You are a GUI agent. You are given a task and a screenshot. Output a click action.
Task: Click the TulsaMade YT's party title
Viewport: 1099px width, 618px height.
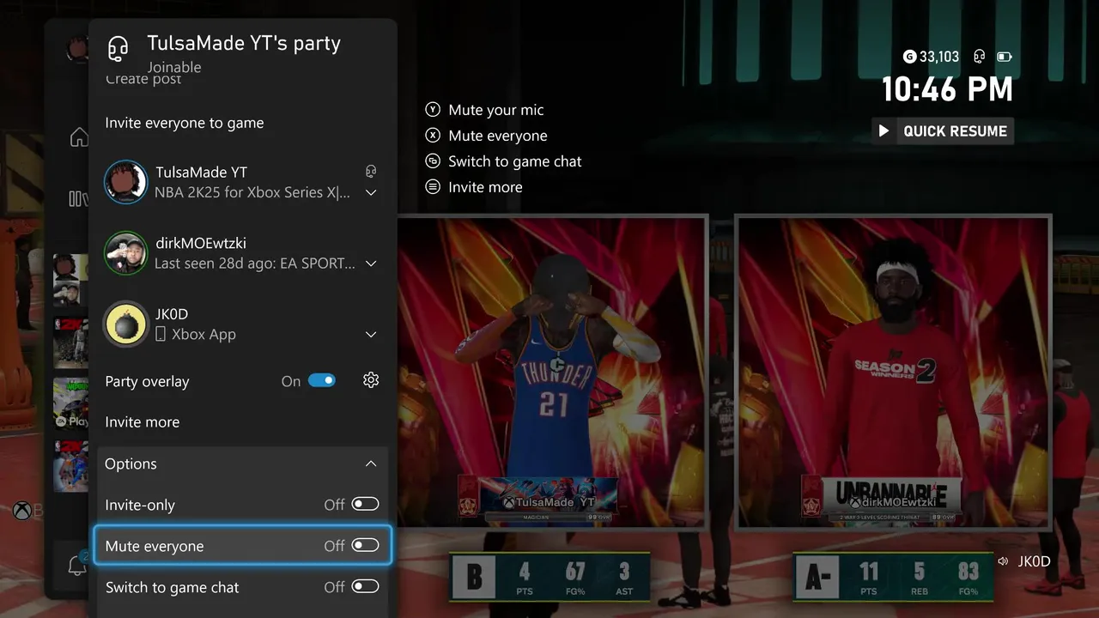click(x=244, y=43)
